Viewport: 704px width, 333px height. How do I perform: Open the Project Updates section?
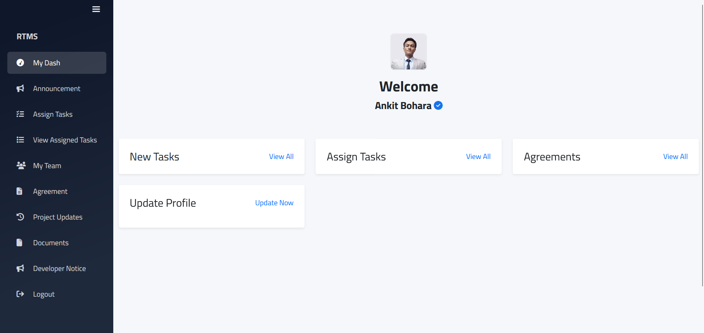pos(57,217)
